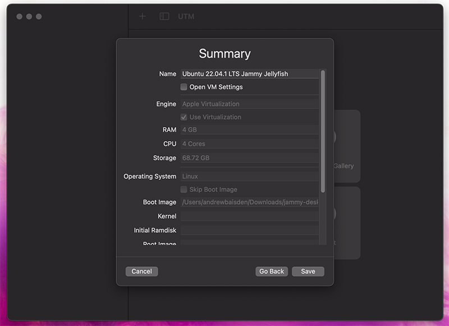Disable the Use Virtualization checkbox
Screen dimensions: 449x326
(x=184, y=117)
